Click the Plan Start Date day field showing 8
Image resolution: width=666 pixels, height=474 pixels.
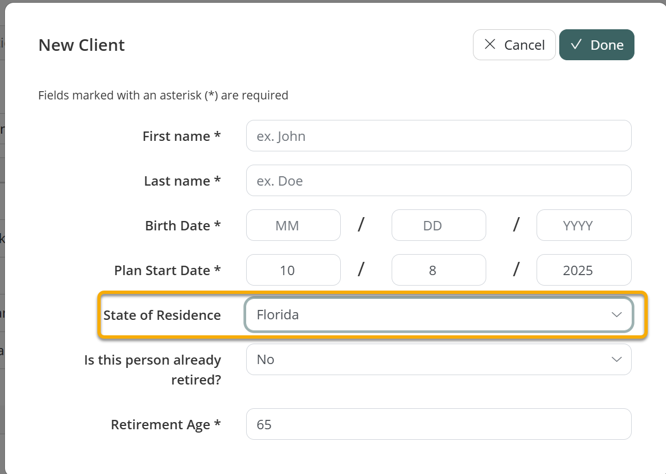click(x=438, y=270)
